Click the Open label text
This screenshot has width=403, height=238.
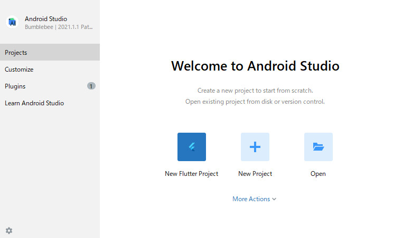click(318, 174)
